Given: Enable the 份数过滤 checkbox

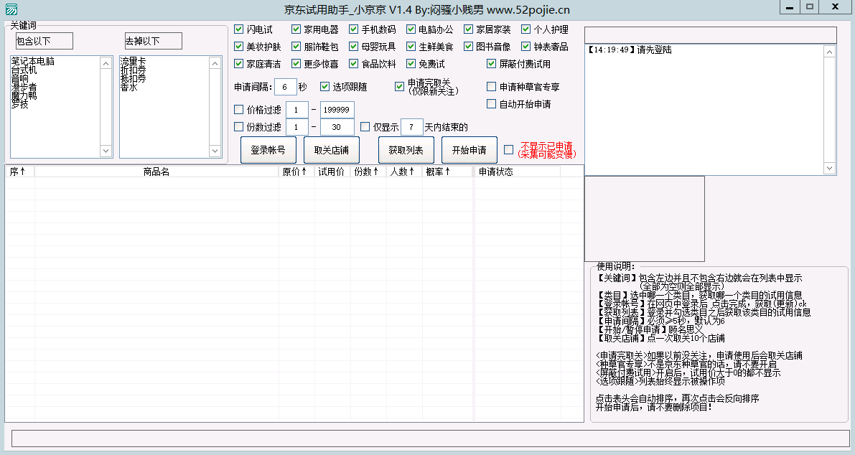Looking at the screenshot, I should click(x=238, y=126).
